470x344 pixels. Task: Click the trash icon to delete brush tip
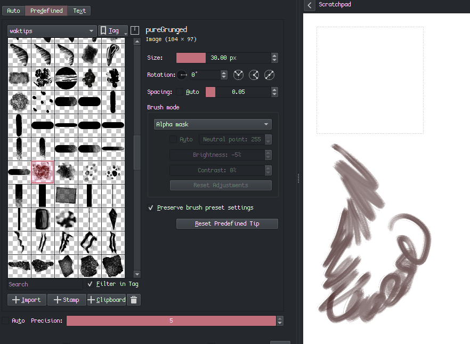click(x=134, y=300)
